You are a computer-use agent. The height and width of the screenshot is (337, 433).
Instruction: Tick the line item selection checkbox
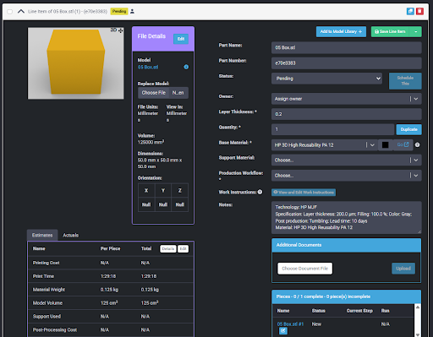10,12
